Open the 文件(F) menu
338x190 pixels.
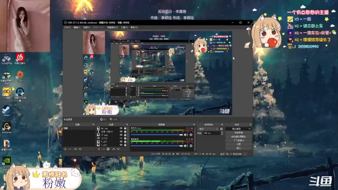point(67,27)
